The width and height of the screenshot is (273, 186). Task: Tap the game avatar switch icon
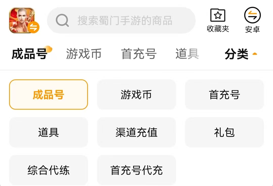click(22, 20)
